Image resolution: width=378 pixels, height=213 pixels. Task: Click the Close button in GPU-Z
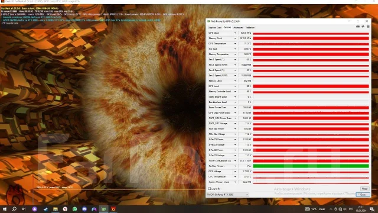(363, 195)
